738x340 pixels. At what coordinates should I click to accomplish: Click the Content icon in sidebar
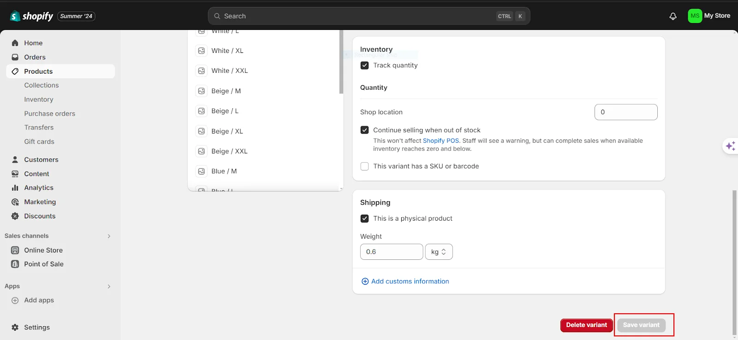click(15, 174)
